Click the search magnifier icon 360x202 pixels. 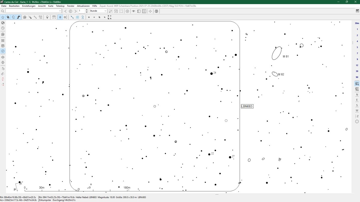coord(3,11)
